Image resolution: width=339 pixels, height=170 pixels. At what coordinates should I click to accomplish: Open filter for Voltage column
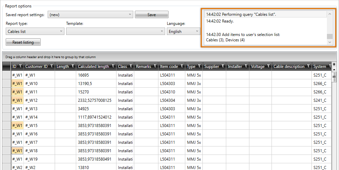pos(268,67)
